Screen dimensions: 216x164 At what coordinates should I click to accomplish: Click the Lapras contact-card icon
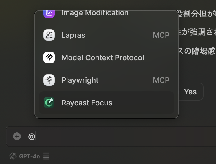pyautogui.click(x=49, y=35)
